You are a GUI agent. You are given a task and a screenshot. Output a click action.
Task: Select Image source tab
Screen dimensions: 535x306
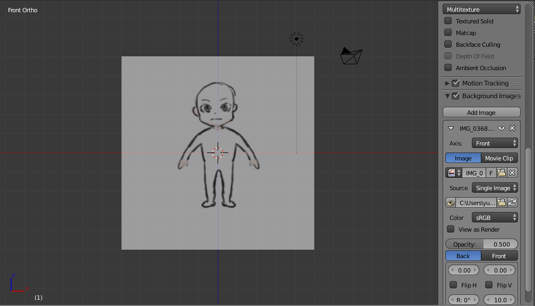(x=463, y=158)
